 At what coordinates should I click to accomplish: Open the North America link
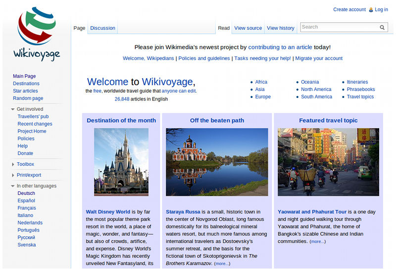click(x=316, y=90)
